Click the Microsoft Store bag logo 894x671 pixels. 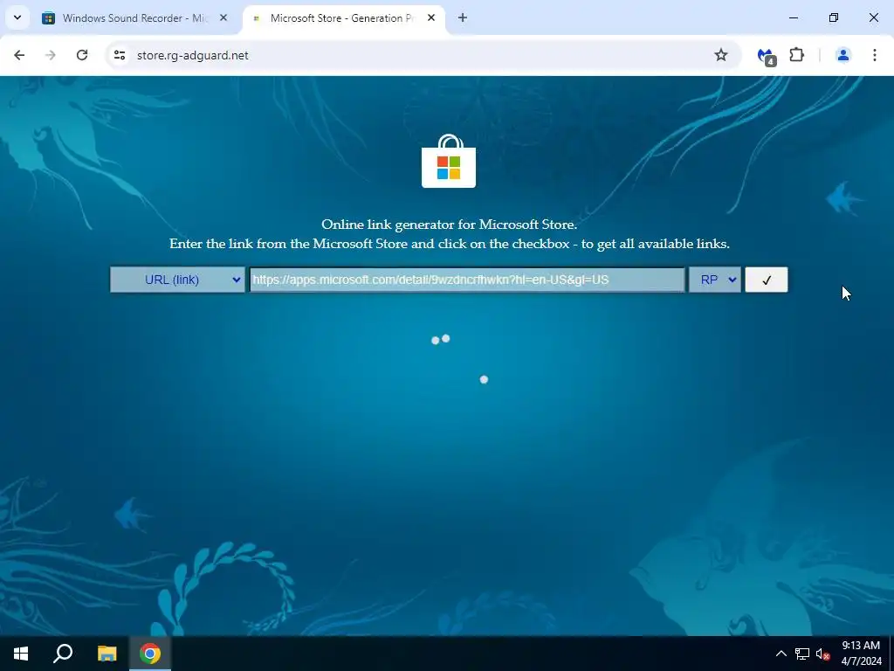pos(449,161)
